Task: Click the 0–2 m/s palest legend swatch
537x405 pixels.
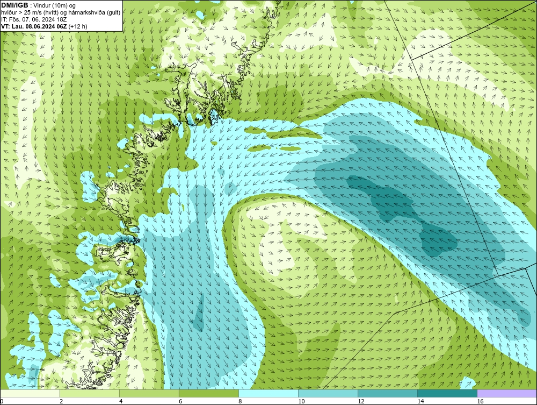Action: [x=30, y=393]
